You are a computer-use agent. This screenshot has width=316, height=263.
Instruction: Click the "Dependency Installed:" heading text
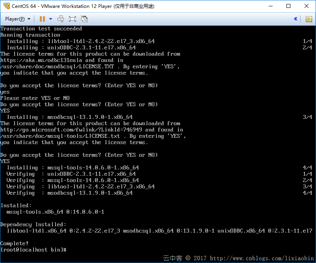33,225
